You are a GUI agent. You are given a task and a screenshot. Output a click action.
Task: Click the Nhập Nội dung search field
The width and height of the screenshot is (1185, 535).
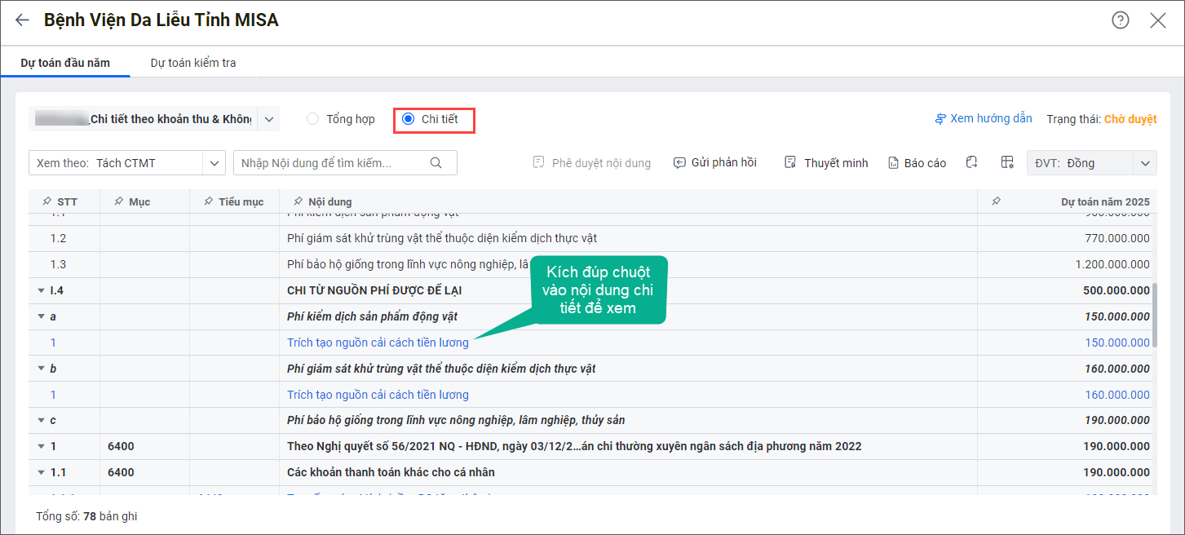click(x=330, y=163)
